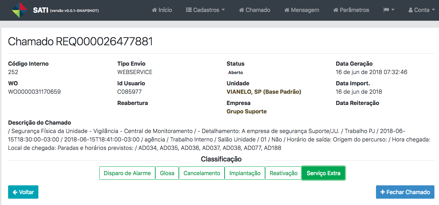Switch classification to Reativação
The width and height of the screenshot is (439, 205).
[x=283, y=173]
